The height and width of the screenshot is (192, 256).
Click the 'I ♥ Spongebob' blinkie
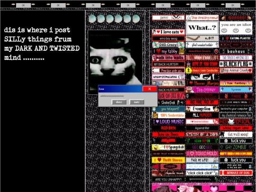(168, 147)
